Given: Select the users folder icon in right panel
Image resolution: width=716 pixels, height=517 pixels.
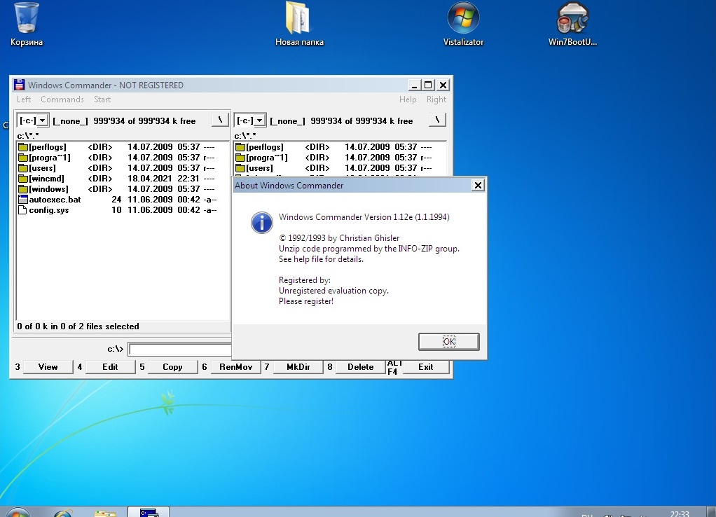Looking at the screenshot, I should click(x=240, y=168).
